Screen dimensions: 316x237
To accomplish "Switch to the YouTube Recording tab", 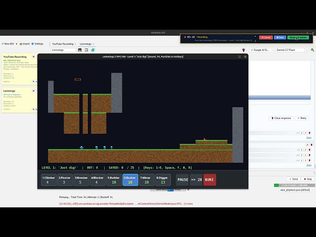I will coord(63,44).
